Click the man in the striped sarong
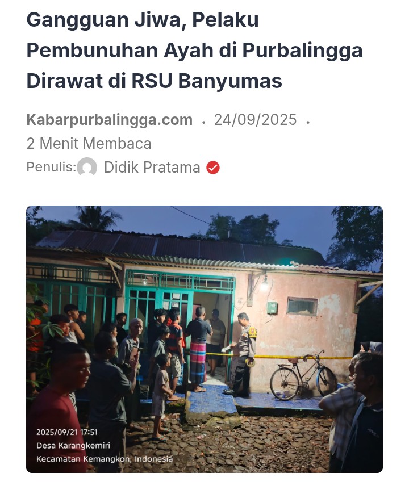 coord(199,349)
